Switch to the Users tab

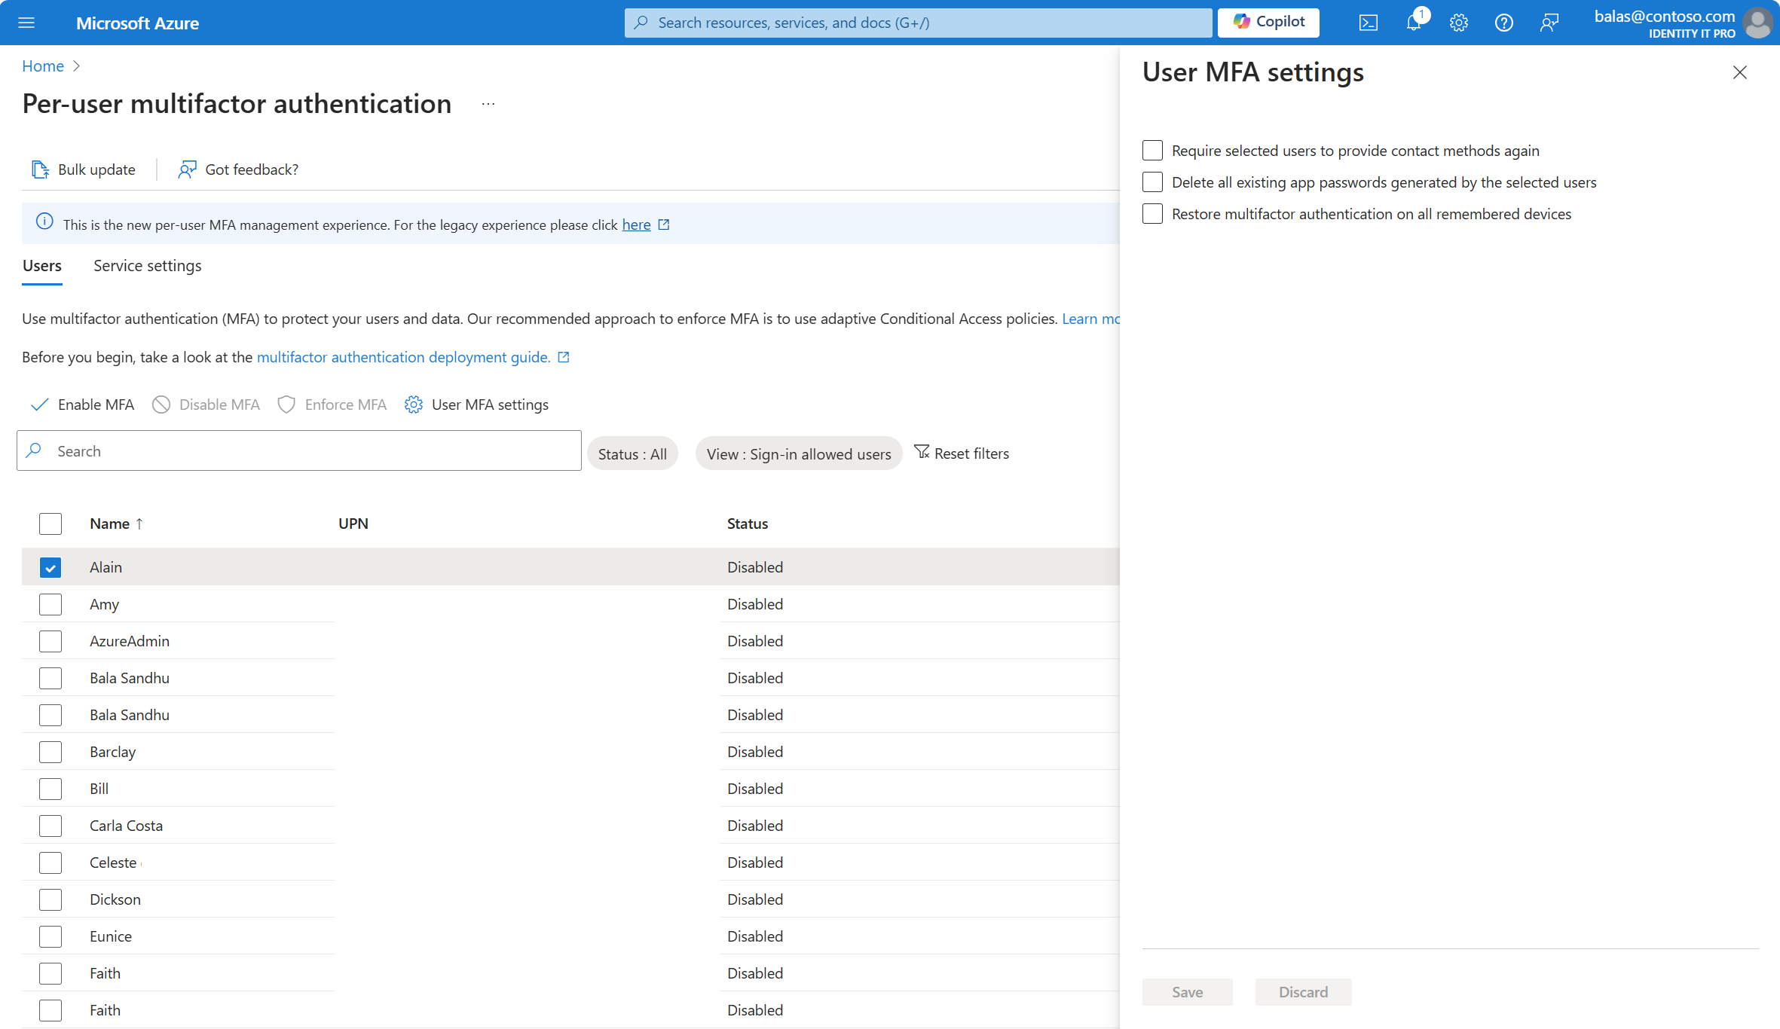coord(43,264)
